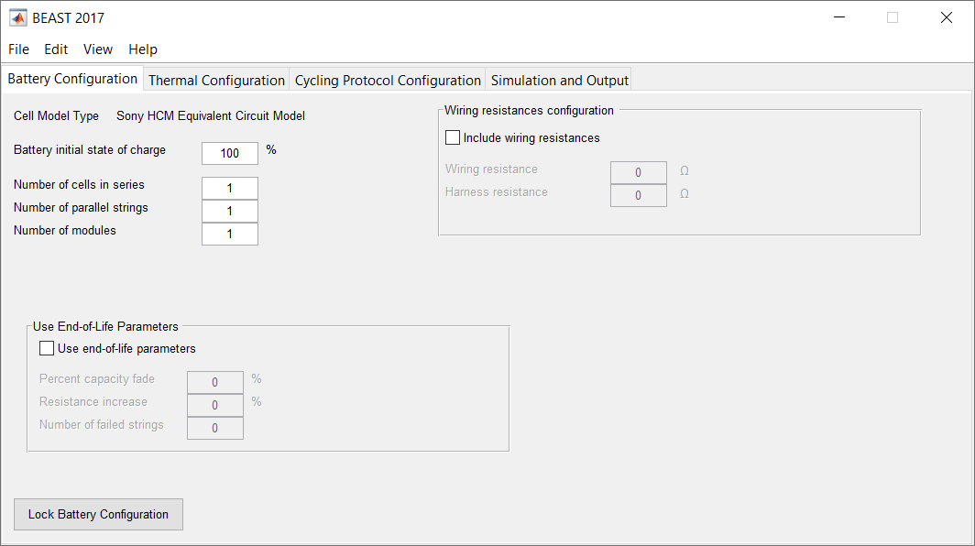Open the Cycling Protocol Configuration tab

point(387,80)
